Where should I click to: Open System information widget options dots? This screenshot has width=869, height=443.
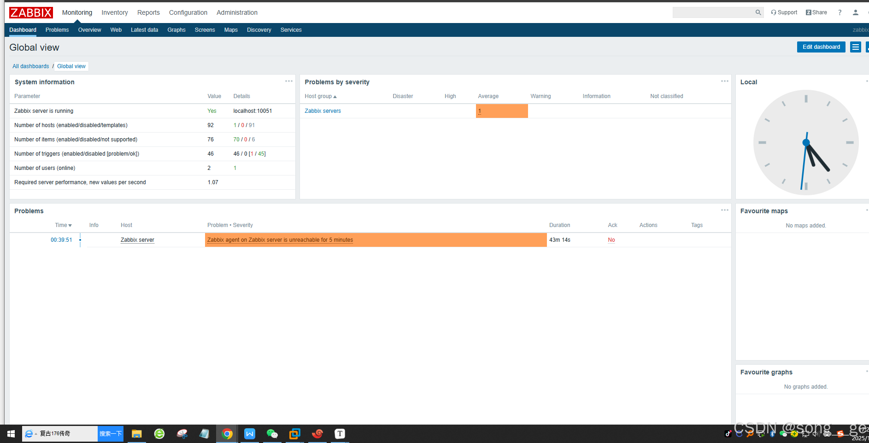pos(289,81)
